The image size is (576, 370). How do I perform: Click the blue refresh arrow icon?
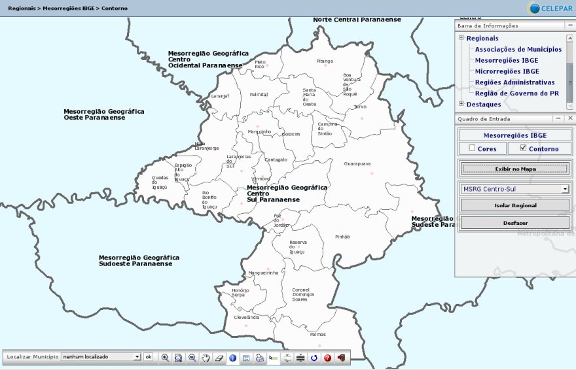[x=314, y=358]
